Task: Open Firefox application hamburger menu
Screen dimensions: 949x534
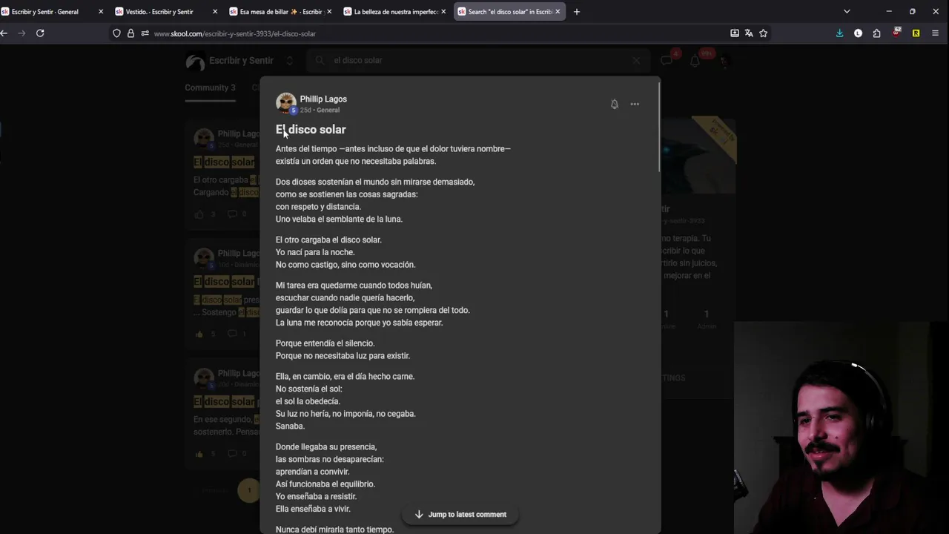Action: click(x=935, y=33)
